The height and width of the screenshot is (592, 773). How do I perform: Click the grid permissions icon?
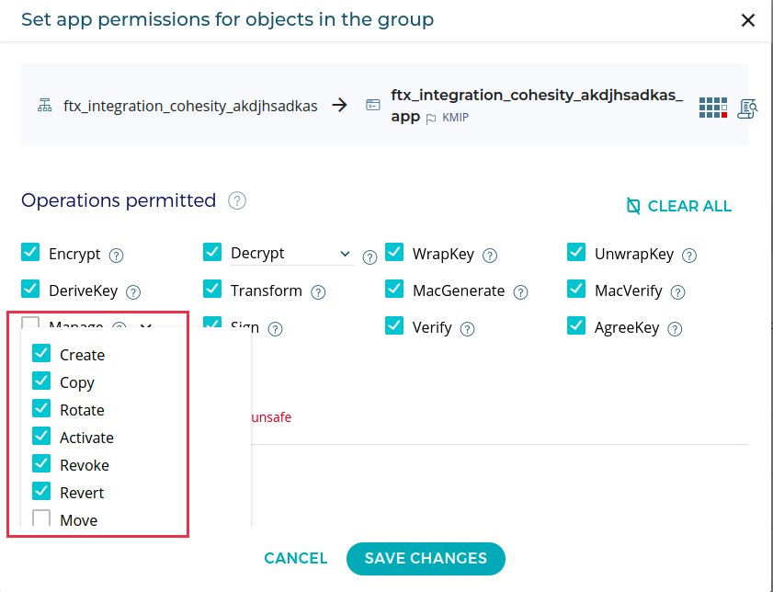tap(713, 107)
